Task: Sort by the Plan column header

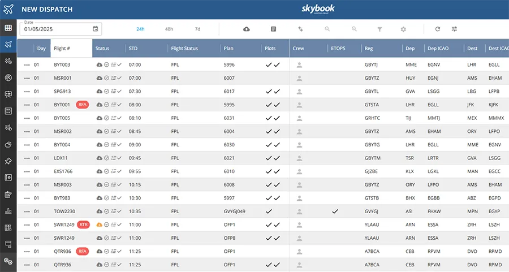Action: click(228, 49)
